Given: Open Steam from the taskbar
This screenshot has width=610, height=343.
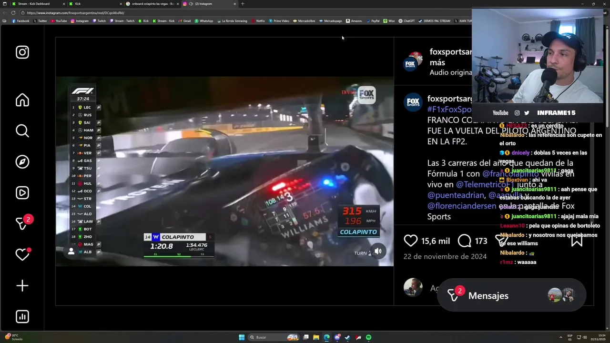Looking at the screenshot, I should point(347,337).
